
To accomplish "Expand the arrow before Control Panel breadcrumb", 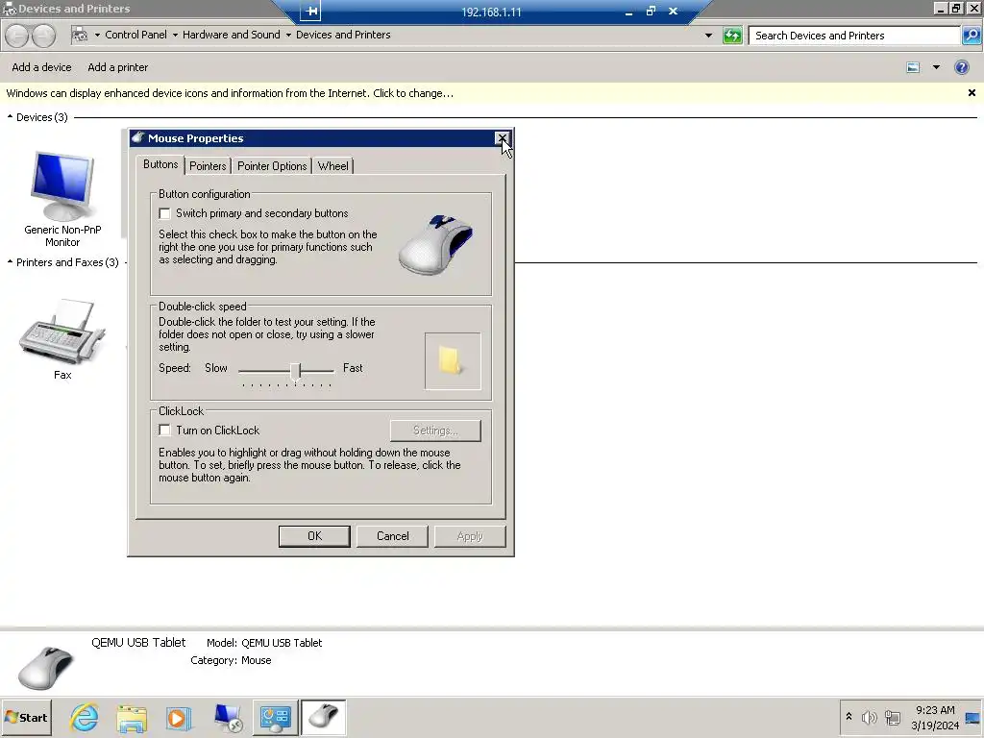I will click(97, 36).
